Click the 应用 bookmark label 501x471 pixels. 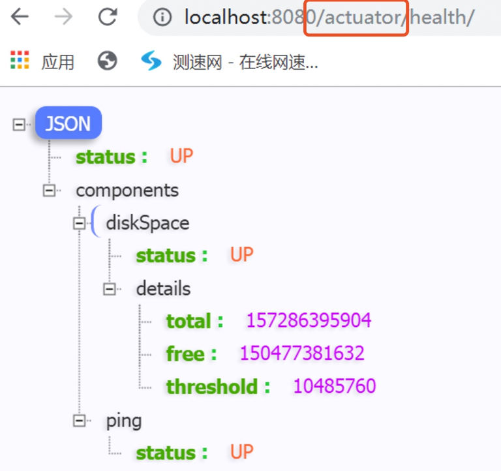pyautogui.click(x=58, y=62)
